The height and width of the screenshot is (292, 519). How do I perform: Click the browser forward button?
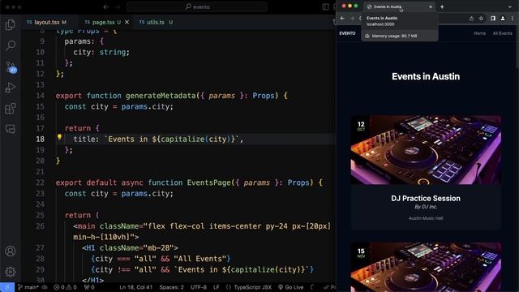click(x=352, y=18)
